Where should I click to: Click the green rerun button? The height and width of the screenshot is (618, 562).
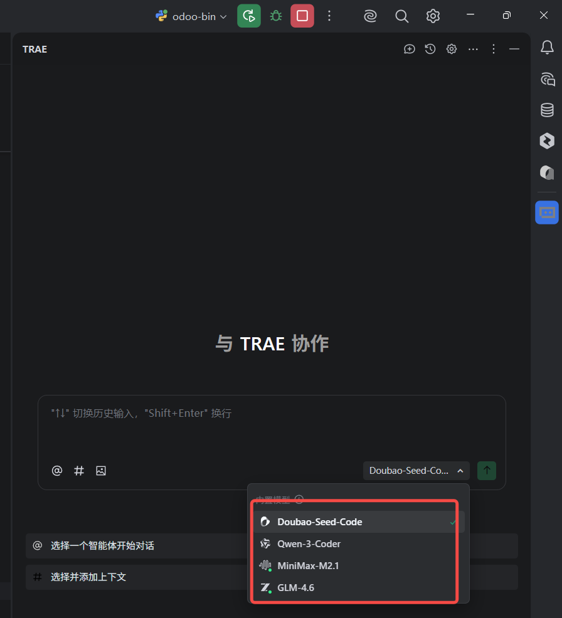coord(249,16)
